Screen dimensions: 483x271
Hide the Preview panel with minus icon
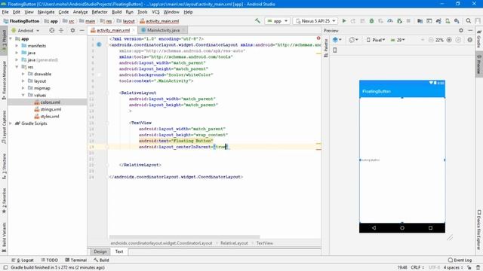[470, 30]
